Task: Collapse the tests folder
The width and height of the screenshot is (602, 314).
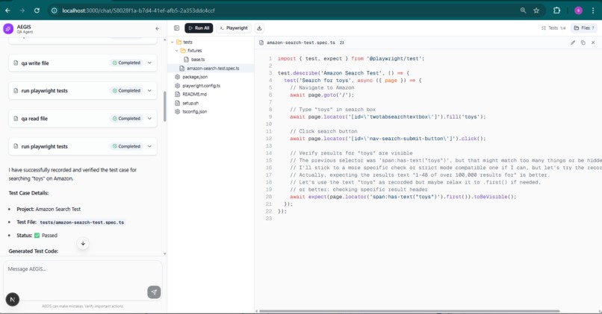Action: [173, 43]
